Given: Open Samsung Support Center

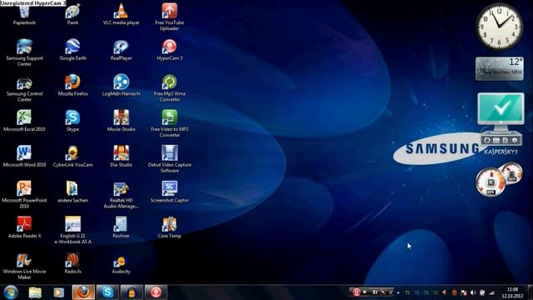Looking at the screenshot, I should [24, 52].
